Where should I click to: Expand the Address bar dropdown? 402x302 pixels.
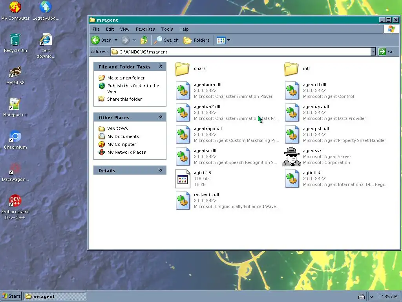click(x=373, y=52)
